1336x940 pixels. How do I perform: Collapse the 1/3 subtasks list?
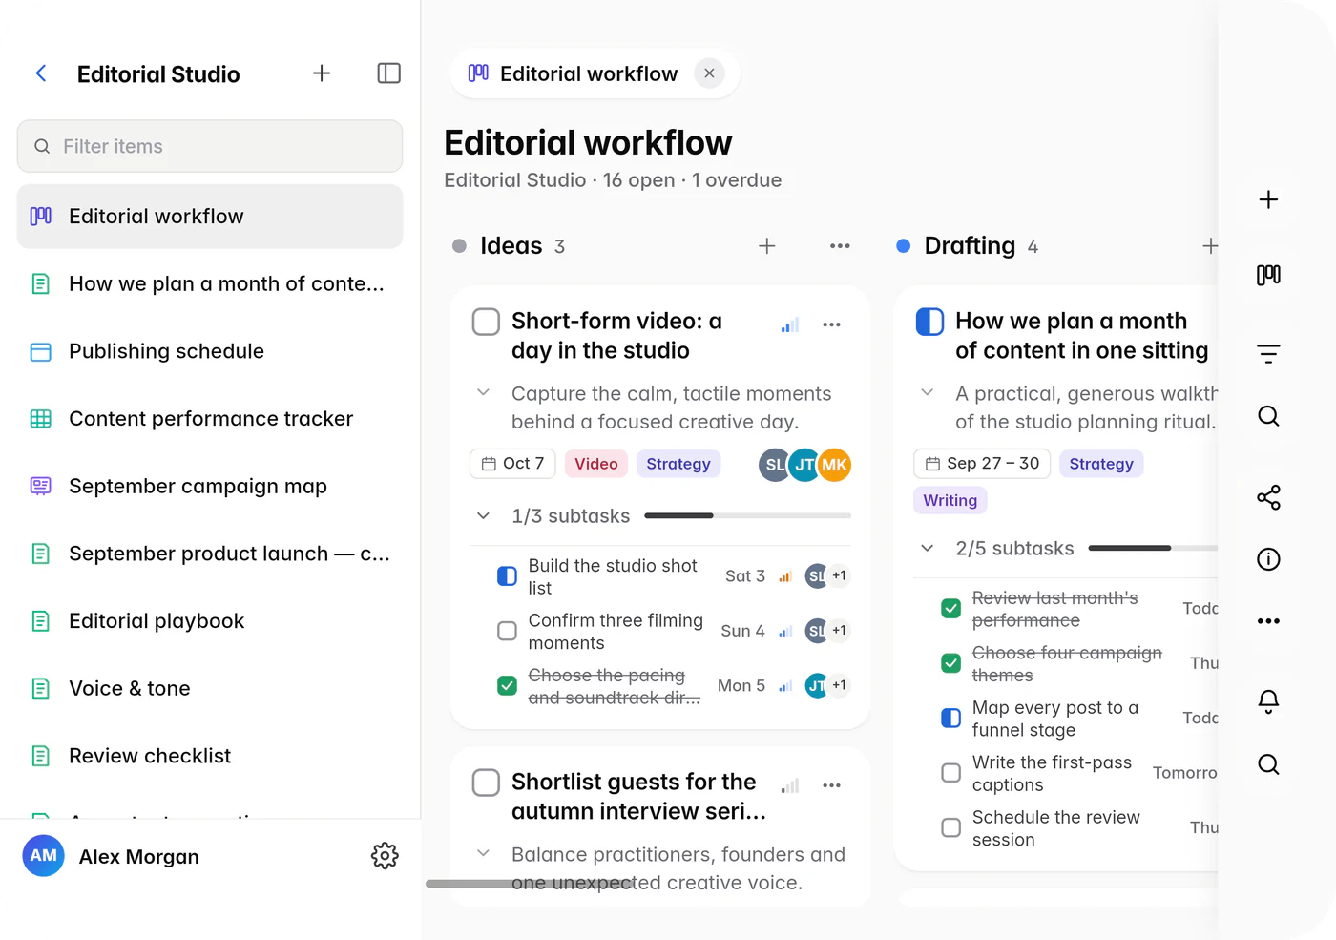click(x=484, y=515)
